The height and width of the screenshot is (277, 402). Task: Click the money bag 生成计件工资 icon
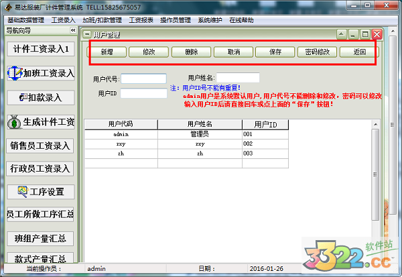click(x=14, y=122)
